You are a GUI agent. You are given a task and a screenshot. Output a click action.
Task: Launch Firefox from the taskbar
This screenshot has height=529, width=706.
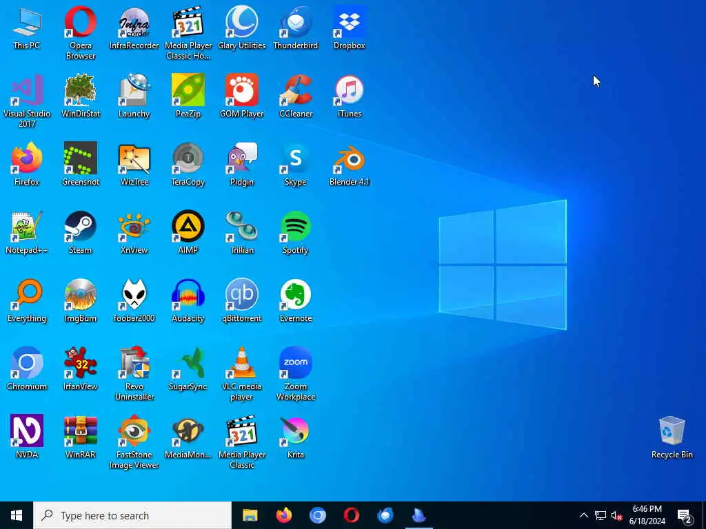point(283,515)
